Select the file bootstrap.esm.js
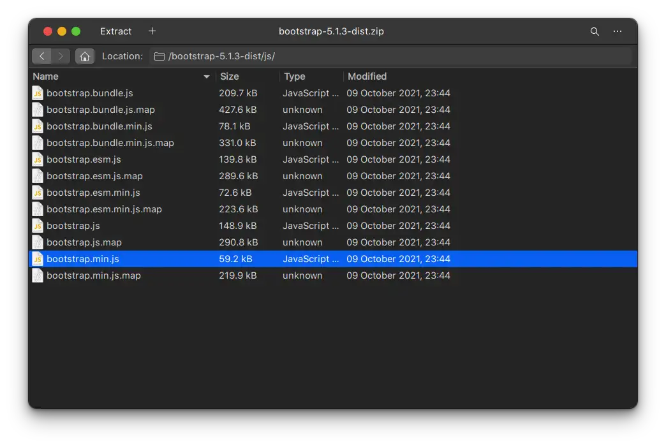This screenshot has height=447, width=666. pyautogui.click(x=84, y=159)
